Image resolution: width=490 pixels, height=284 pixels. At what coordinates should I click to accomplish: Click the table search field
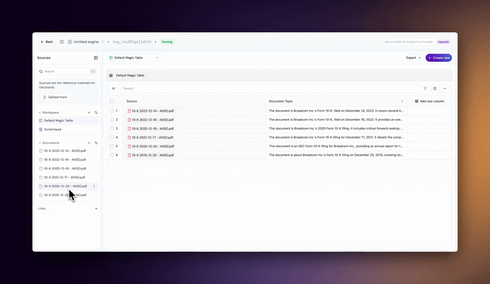pyautogui.click(x=269, y=89)
